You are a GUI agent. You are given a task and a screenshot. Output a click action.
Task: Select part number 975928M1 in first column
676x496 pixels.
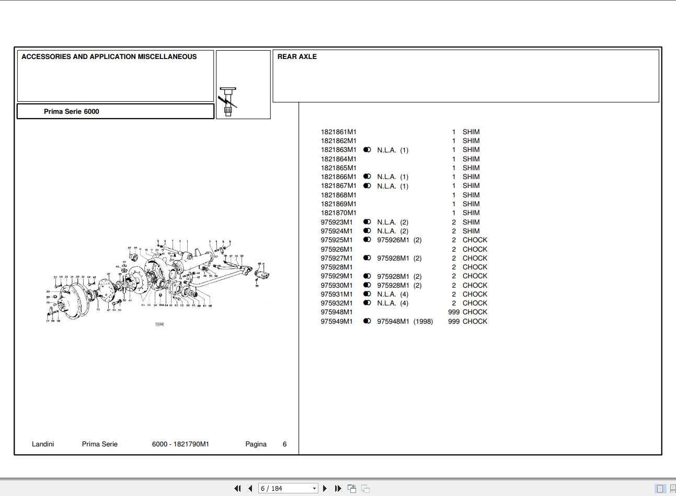[337, 267]
